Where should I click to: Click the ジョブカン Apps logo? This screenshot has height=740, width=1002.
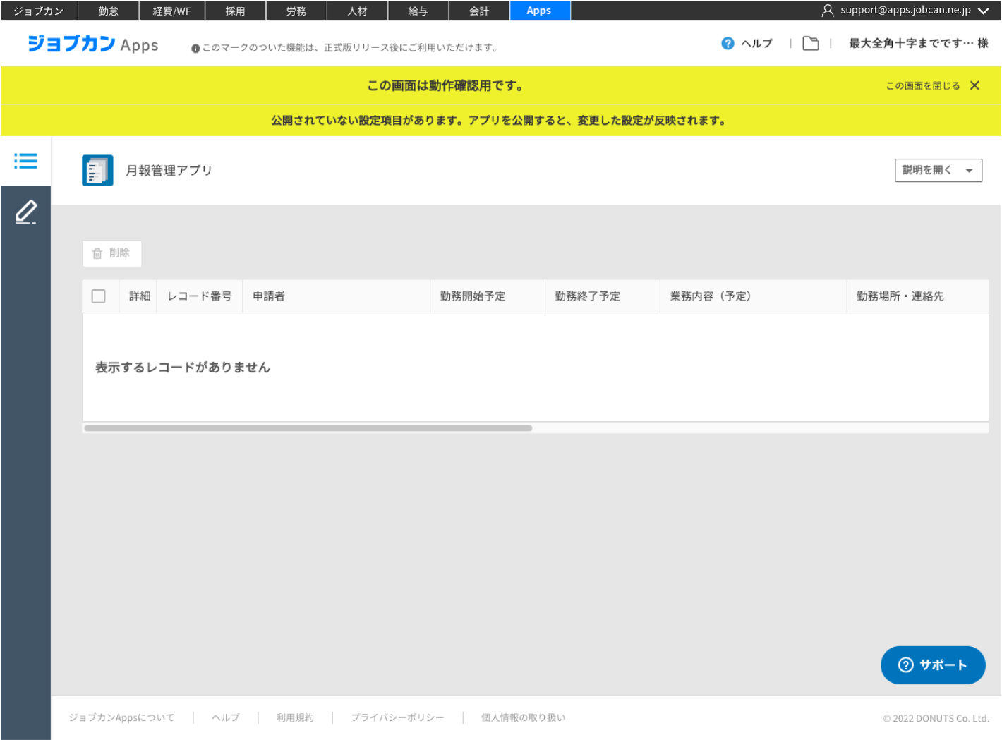tap(93, 44)
